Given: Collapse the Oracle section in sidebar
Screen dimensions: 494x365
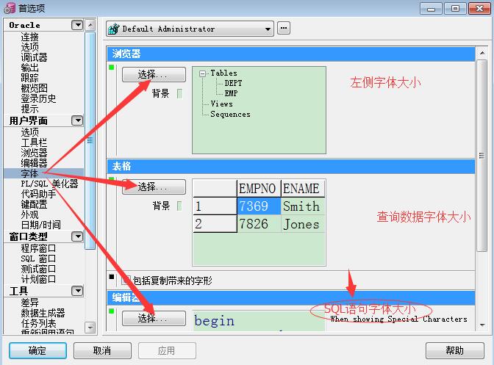Looking at the screenshot, I should click(77, 25).
